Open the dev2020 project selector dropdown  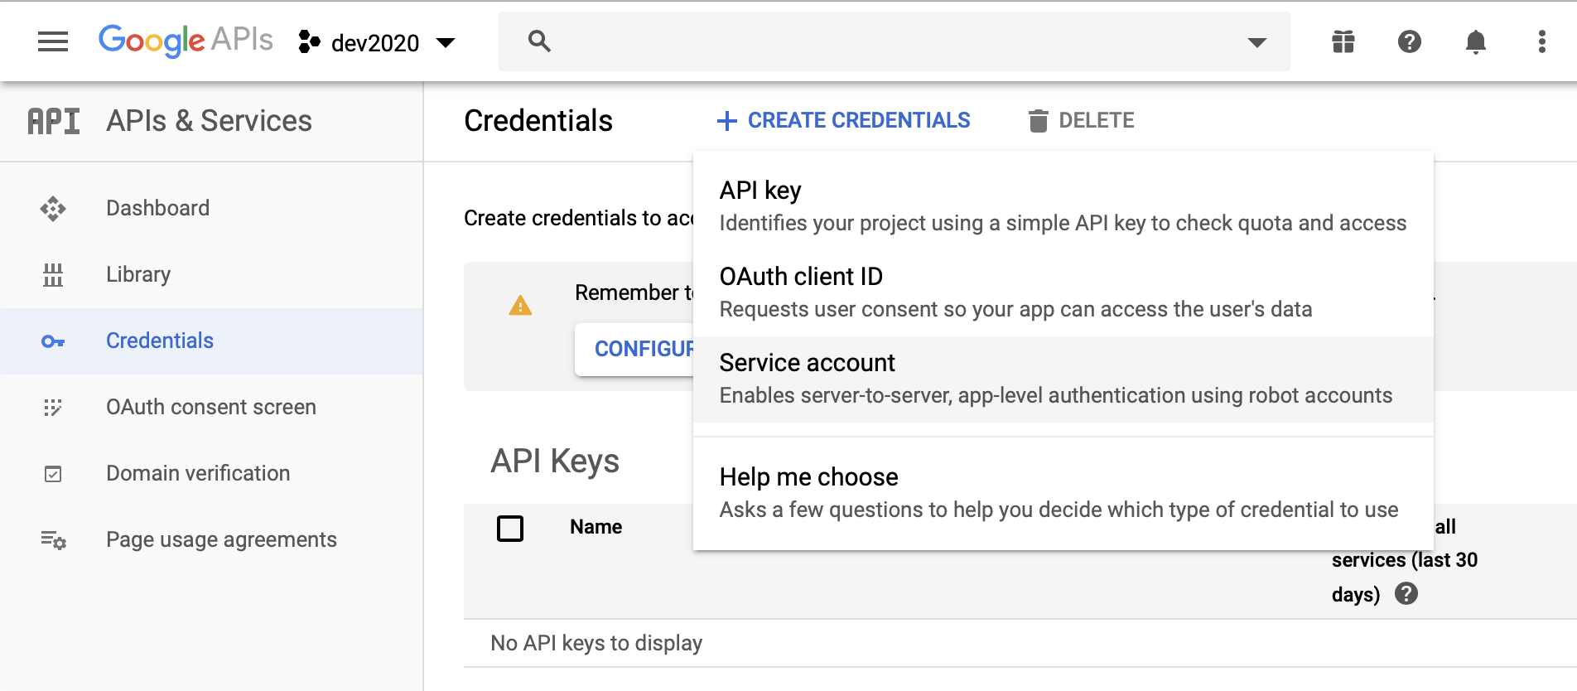(x=376, y=42)
